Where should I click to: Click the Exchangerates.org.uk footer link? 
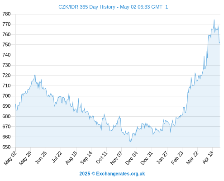[x=120, y=174]
